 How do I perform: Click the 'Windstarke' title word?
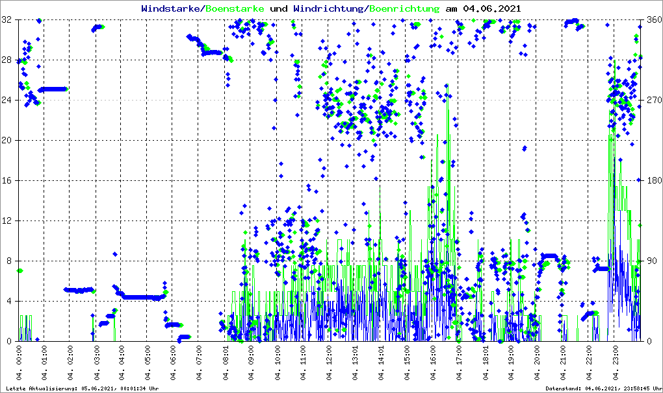coord(171,8)
